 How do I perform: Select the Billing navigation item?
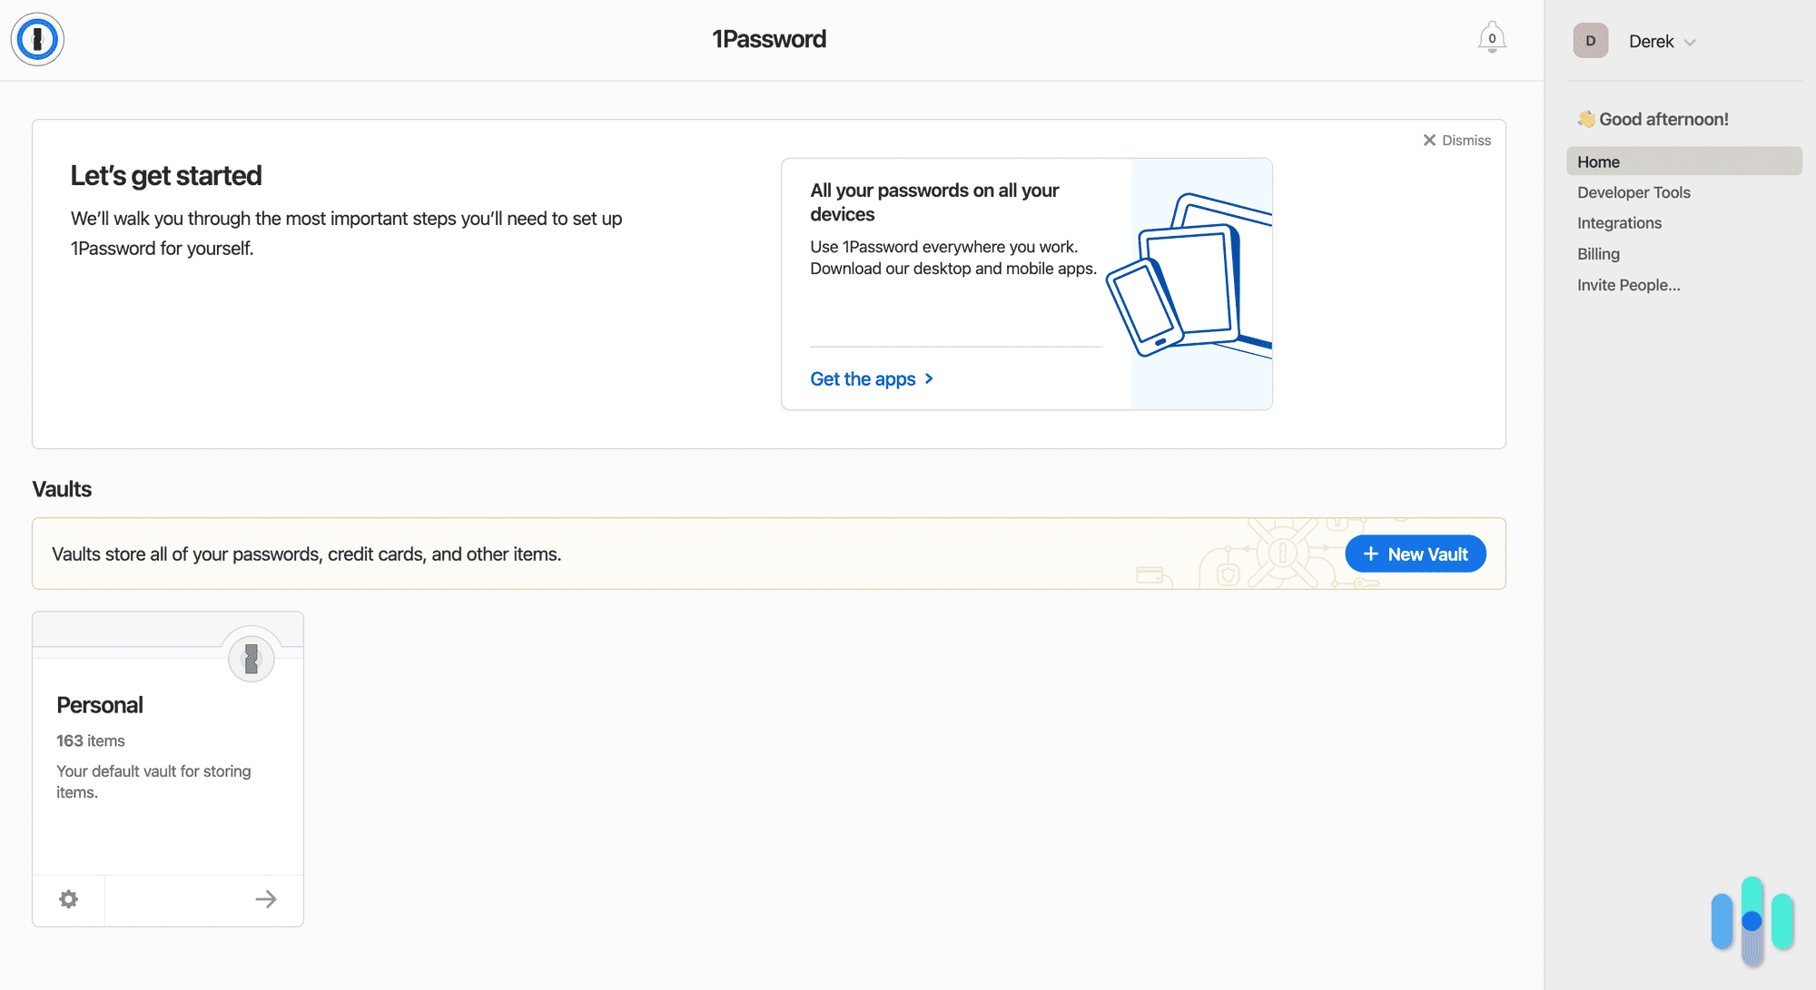pos(1600,253)
